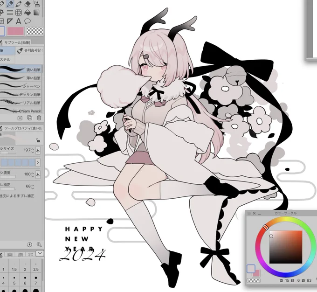
Task: Open sub tool detail wrench icon
Action: tap(39, 244)
